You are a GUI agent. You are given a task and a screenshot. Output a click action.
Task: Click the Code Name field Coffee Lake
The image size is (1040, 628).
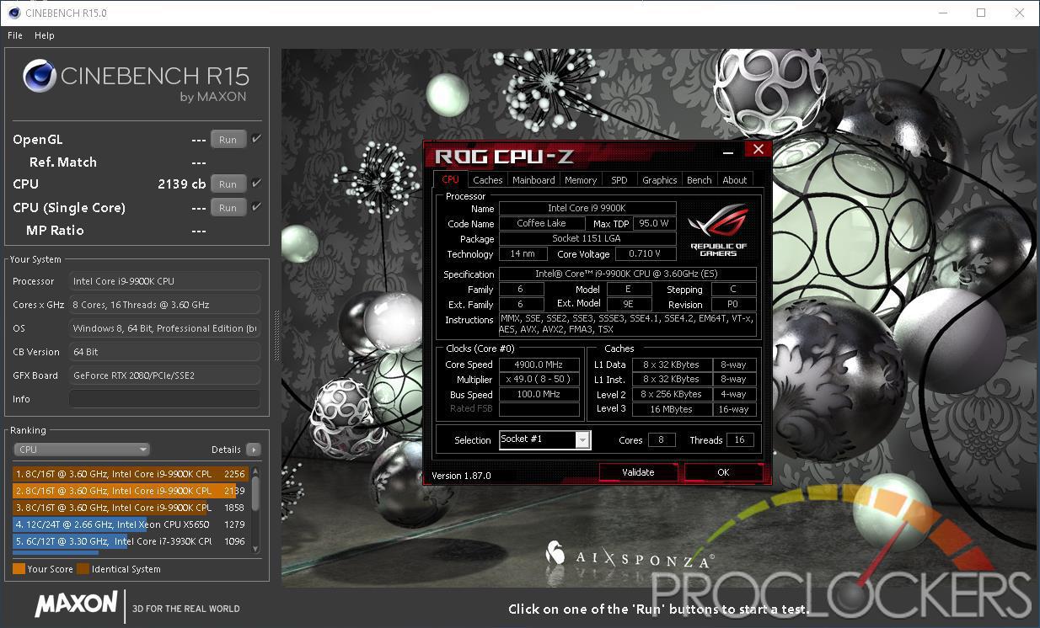541,224
